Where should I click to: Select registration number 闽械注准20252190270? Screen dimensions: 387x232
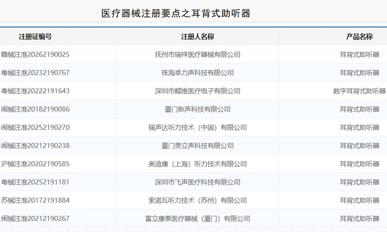click(36, 127)
